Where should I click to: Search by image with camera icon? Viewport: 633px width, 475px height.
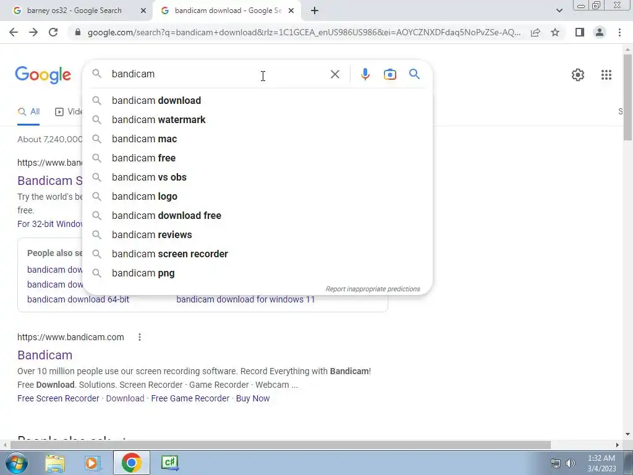[390, 74]
